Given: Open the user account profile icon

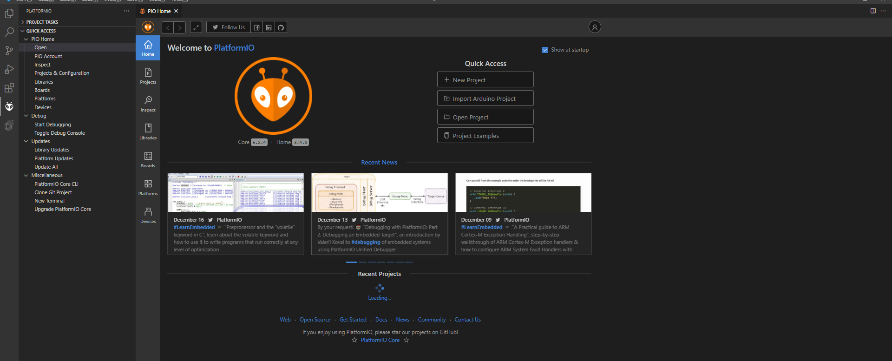Looking at the screenshot, I should point(595,27).
